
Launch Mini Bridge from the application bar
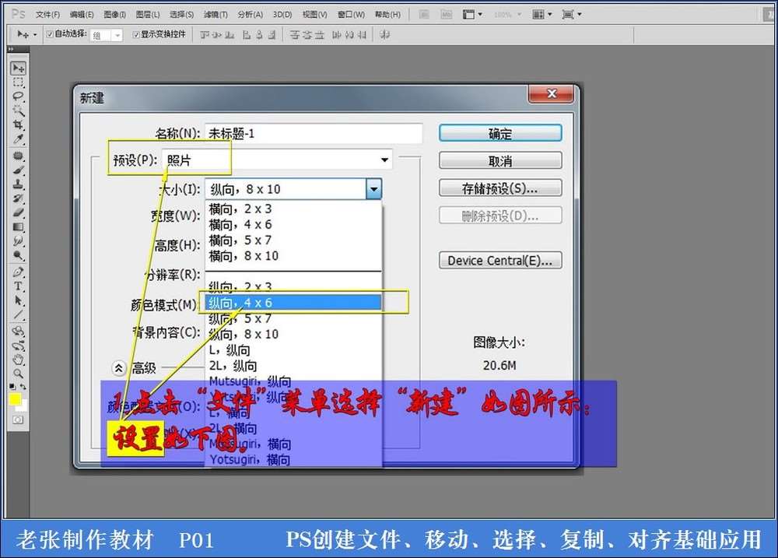(447, 14)
